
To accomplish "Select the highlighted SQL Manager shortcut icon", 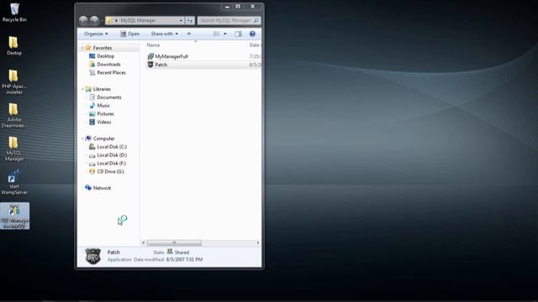I will point(15,216).
